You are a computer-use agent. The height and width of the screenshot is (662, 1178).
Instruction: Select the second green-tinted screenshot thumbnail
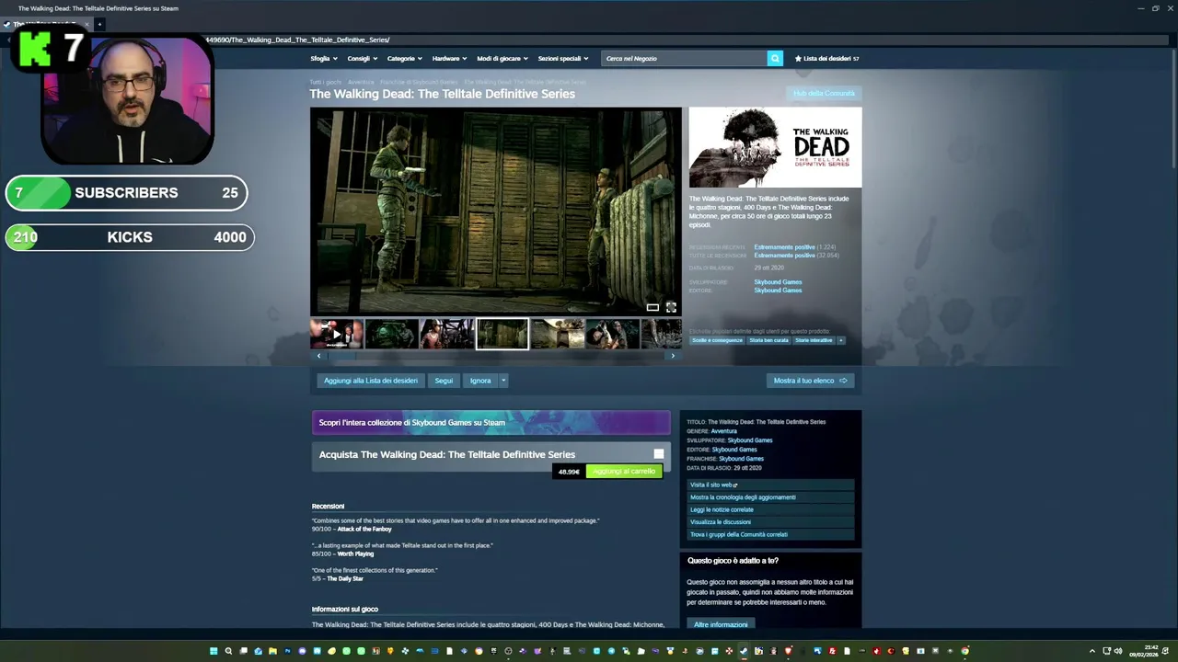pos(391,334)
